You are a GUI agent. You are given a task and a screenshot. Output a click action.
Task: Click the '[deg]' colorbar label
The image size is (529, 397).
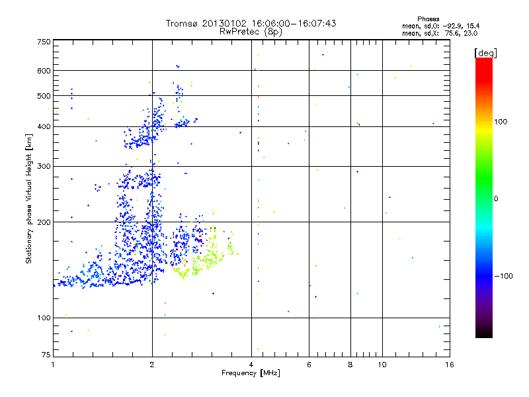click(485, 53)
